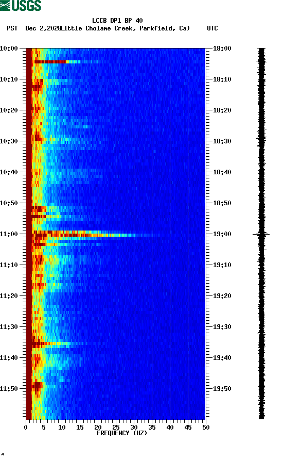
Task: Click the USGS logo
Action: pyautogui.click(x=21, y=5)
